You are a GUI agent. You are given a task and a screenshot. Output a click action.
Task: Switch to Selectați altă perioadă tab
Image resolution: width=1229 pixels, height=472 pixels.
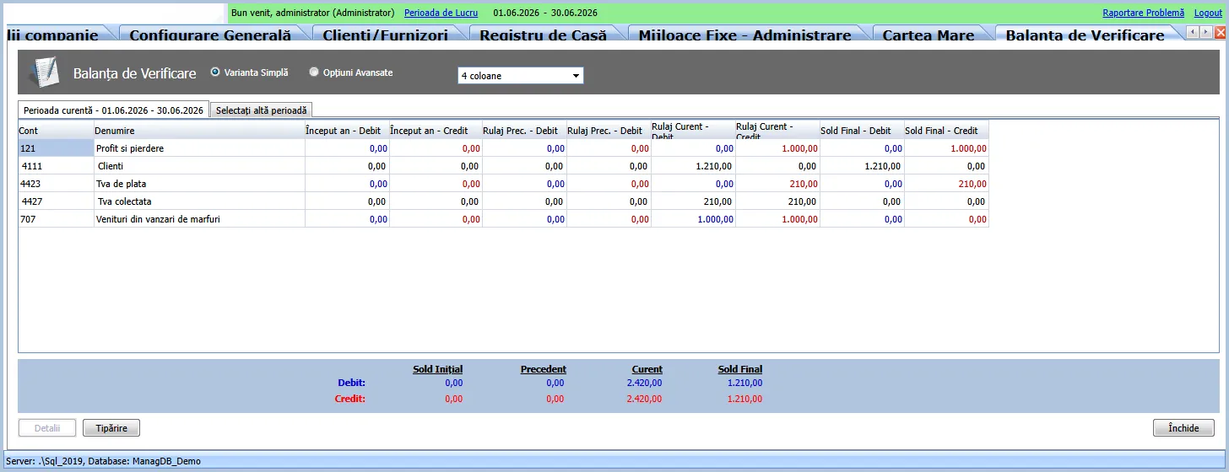(262, 110)
